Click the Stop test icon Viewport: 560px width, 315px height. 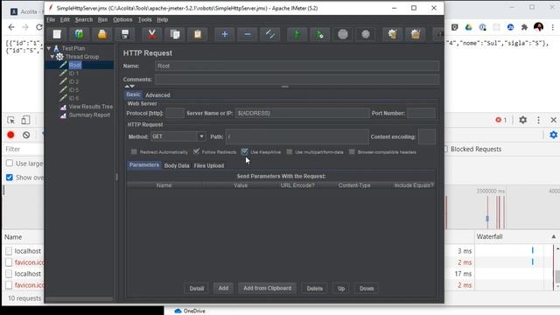343,34
